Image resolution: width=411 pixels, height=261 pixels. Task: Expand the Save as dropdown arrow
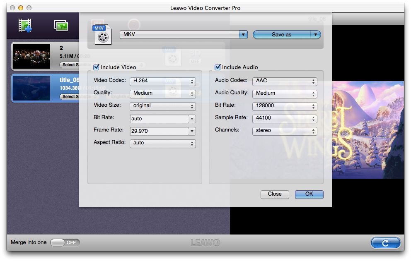(316, 35)
